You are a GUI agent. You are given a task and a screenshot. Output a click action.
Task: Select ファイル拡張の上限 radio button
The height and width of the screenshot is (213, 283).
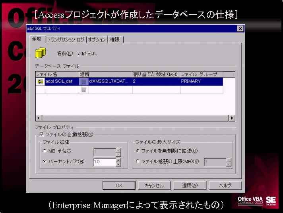138,161
